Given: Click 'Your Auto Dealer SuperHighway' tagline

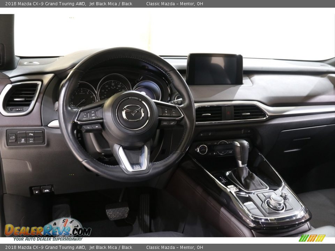Looking at the screenshot, I should tap(48, 239).
